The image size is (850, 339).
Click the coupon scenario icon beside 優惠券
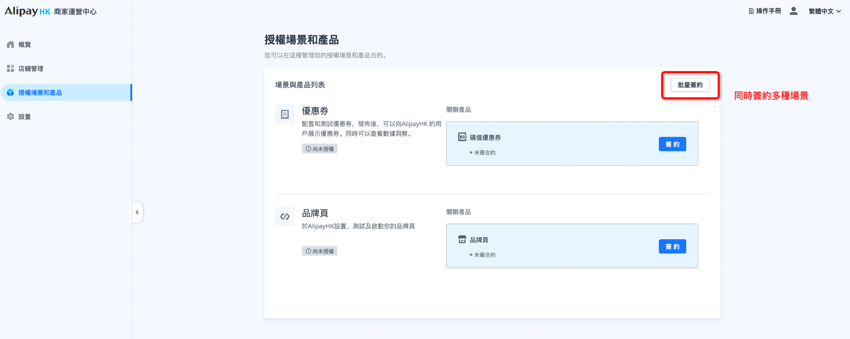click(285, 114)
